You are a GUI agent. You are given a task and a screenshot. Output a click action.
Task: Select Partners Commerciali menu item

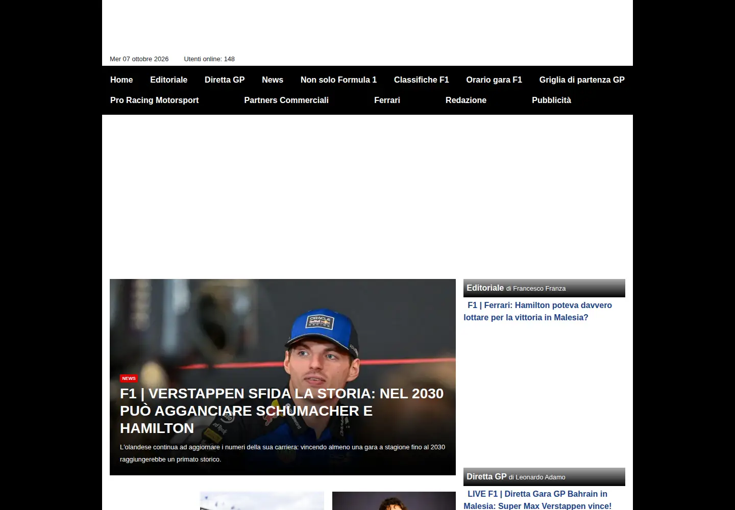click(x=286, y=100)
